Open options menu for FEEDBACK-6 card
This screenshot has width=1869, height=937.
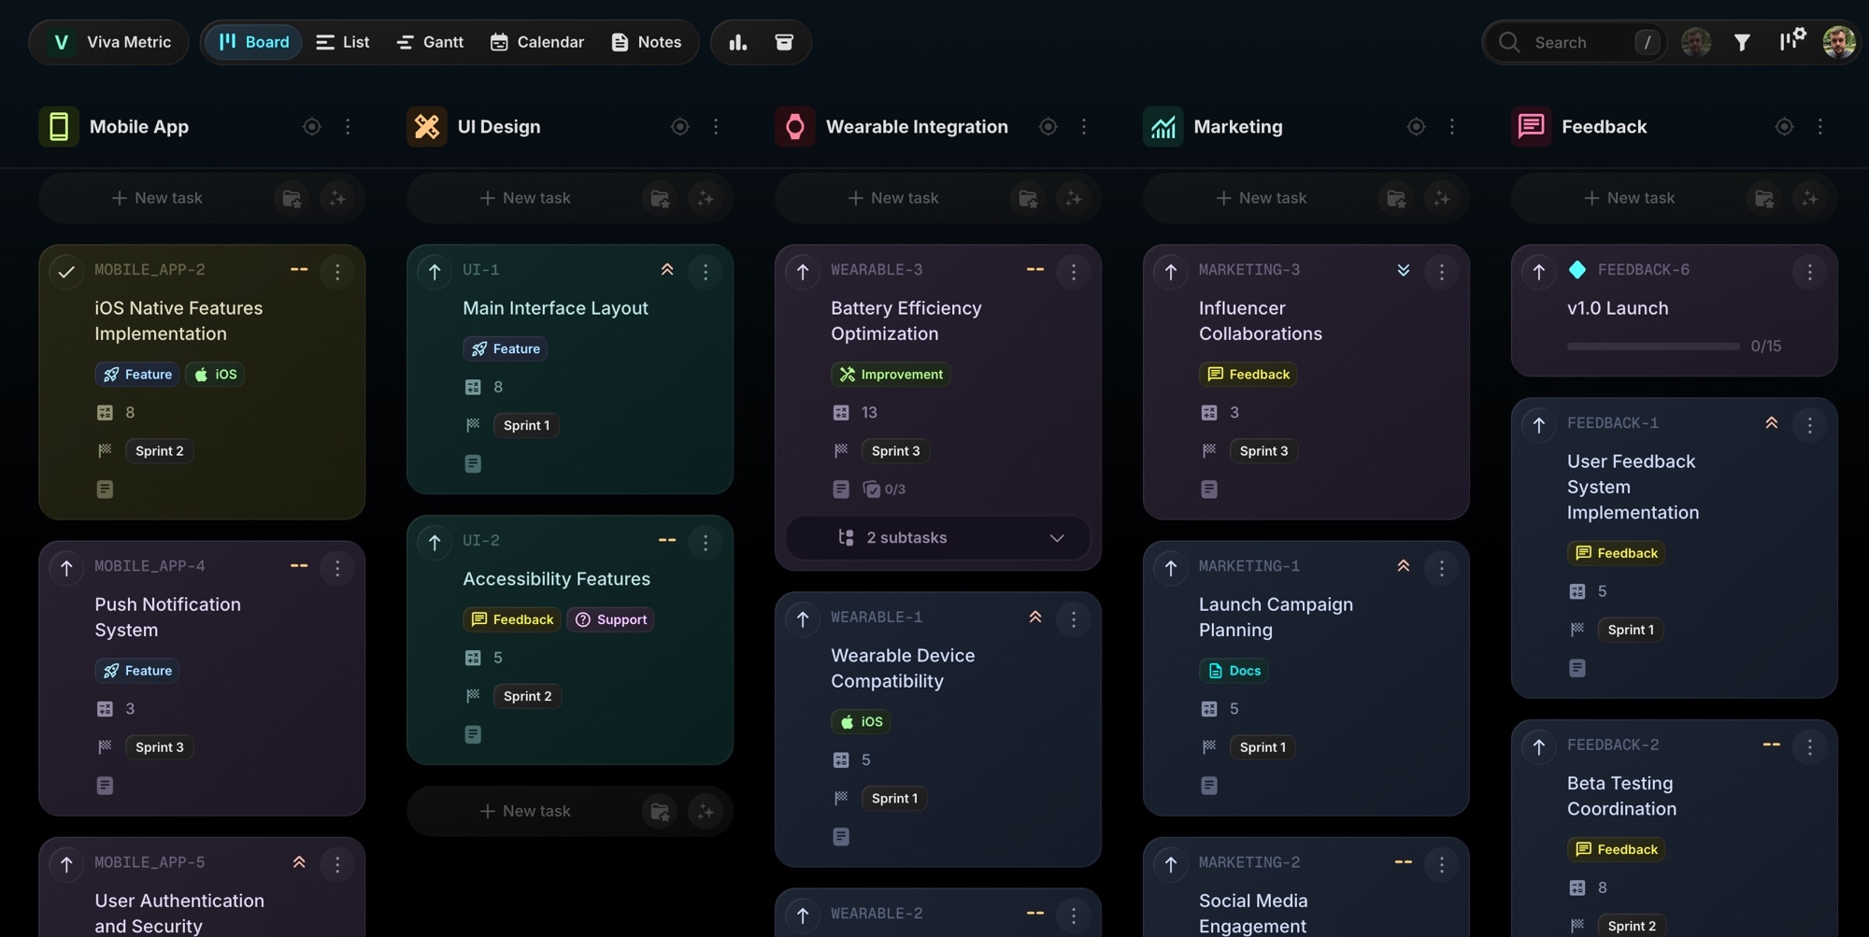[1810, 272]
